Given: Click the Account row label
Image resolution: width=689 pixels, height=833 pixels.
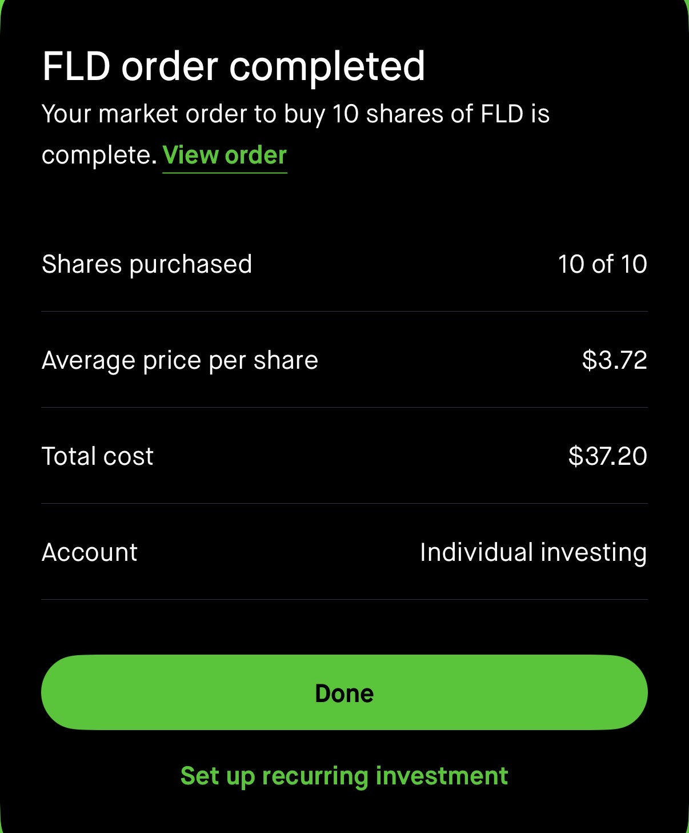Looking at the screenshot, I should (x=90, y=552).
